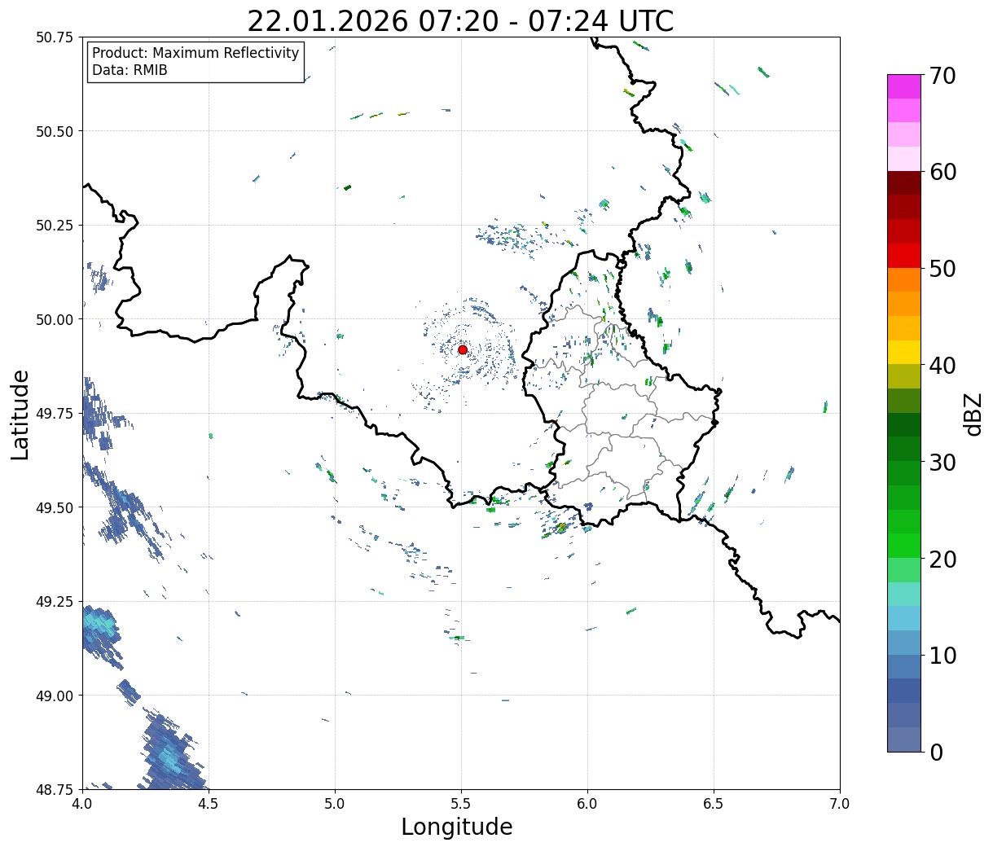Screen dimensions: 993x847
Task: Click the magenta top colorbar segment
Action: (904, 86)
